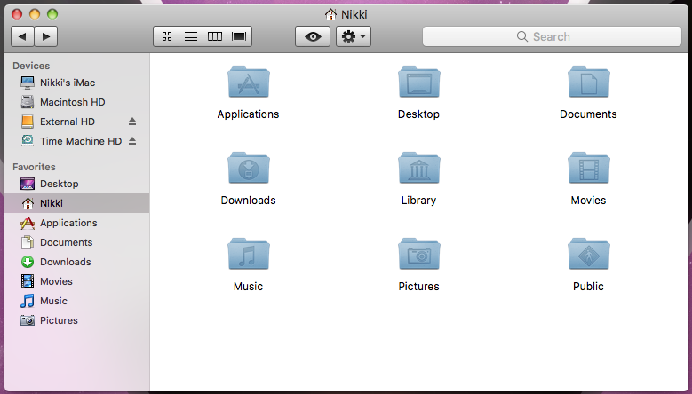Click the house proxy icon in title bar
The width and height of the screenshot is (692, 394).
[330, 14]
